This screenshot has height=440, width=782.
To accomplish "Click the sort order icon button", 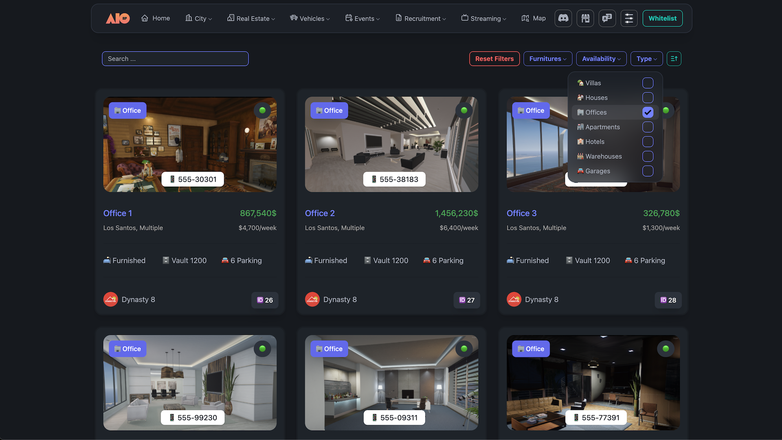I will tap(674, 59).
